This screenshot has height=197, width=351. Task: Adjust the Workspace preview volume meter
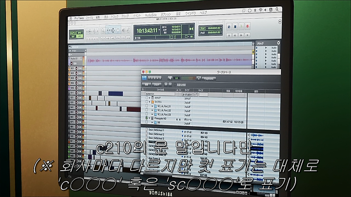(x=188, y=78)
